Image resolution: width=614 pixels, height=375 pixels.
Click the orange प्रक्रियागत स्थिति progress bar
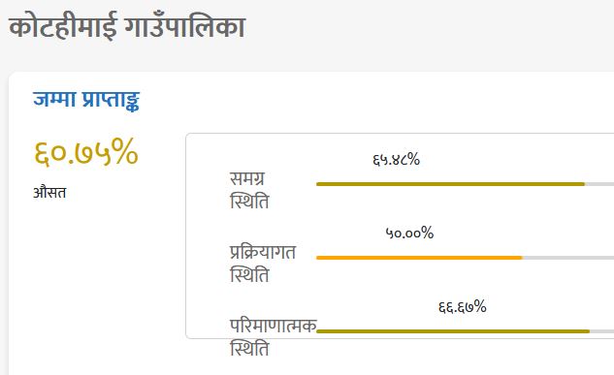tap(419, 258)
